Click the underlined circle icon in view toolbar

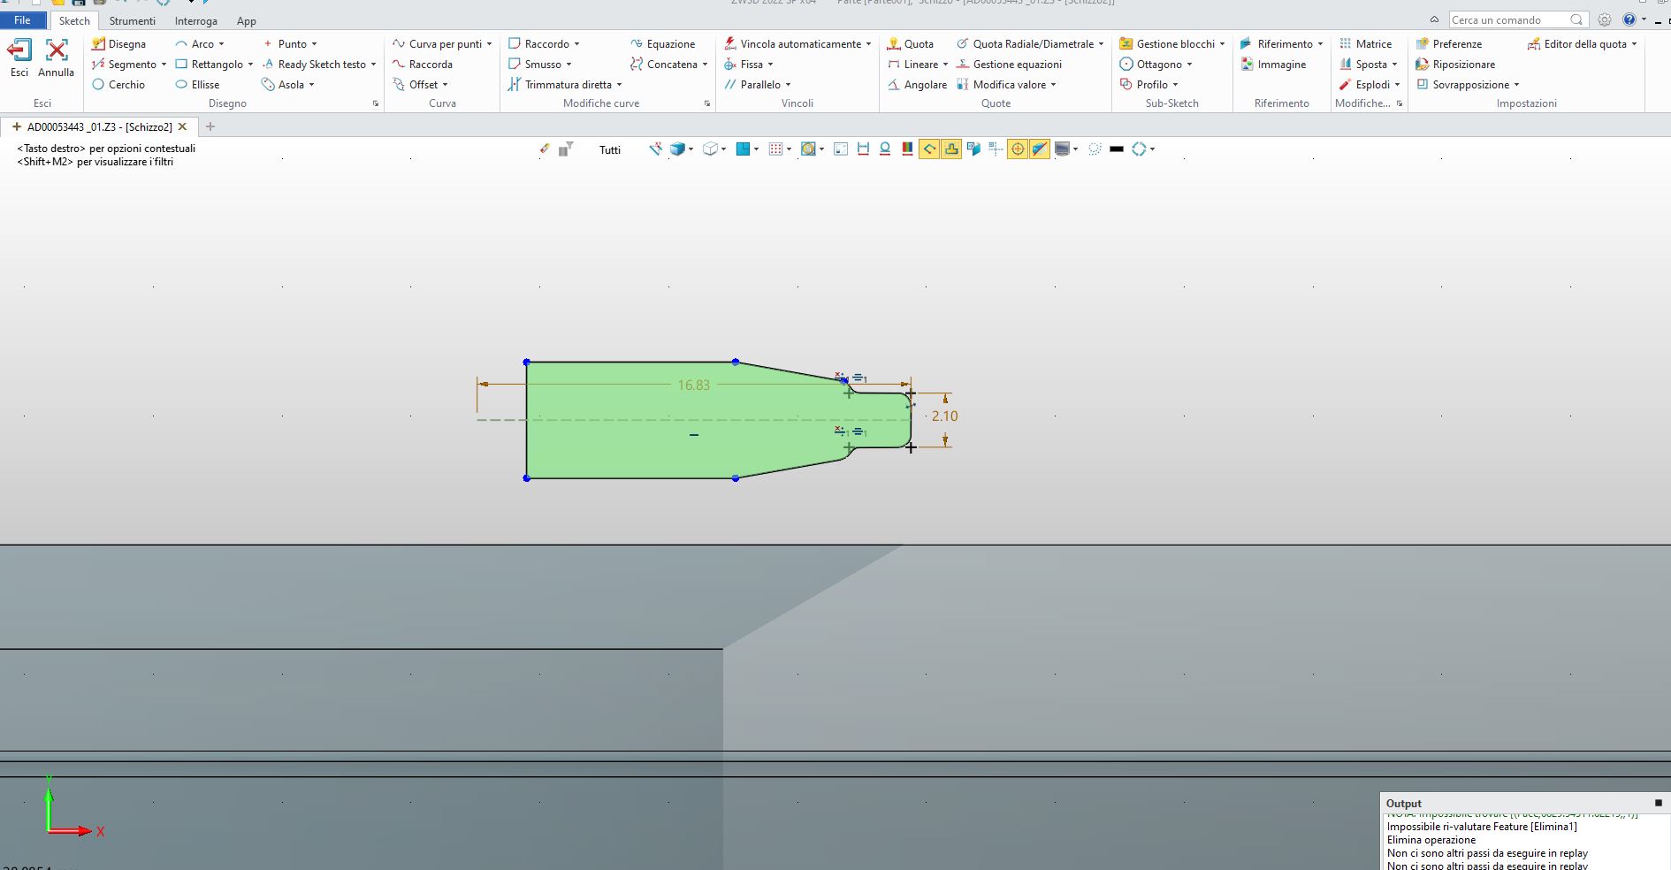(885, 149)
